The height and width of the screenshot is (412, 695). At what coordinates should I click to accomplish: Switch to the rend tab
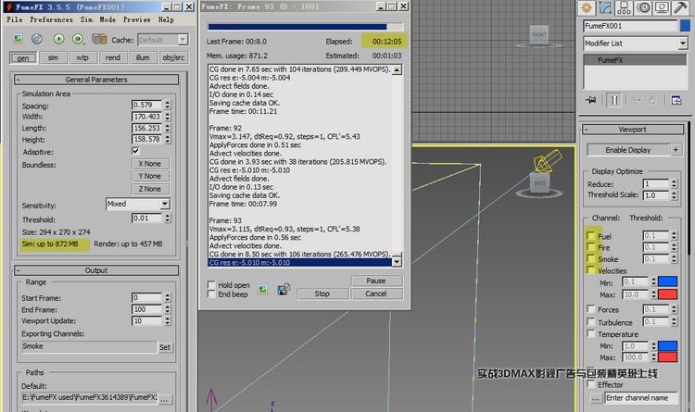pos(112,57)
